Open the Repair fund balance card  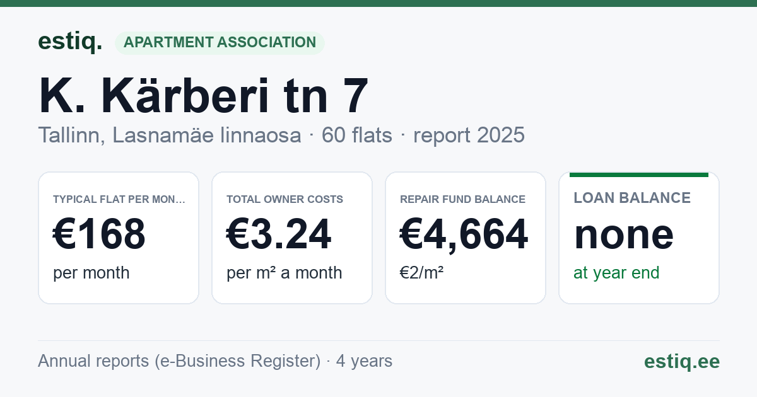pyautogui.click(x=466, y=238)
